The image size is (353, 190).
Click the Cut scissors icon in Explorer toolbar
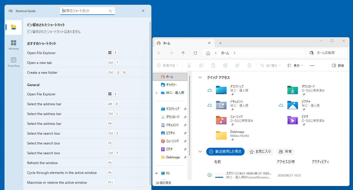pyautogui.click(x=189, y=65)
